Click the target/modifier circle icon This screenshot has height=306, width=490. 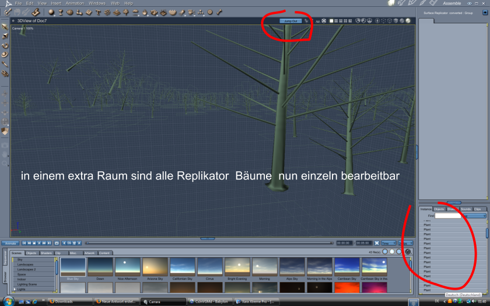click(x=210, y=12)
